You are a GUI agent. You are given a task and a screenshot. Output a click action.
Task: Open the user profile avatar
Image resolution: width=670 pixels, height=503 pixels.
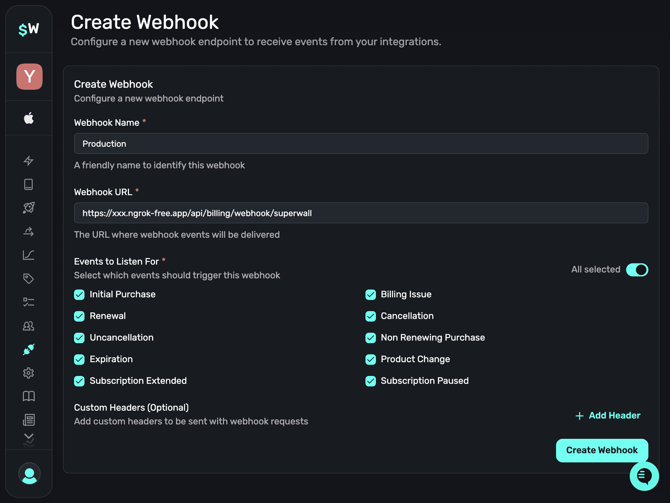click(x=29, y=473)
